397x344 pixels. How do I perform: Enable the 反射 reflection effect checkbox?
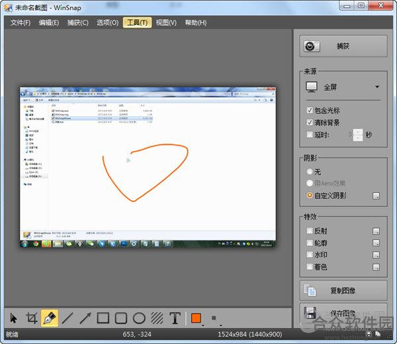coord(310,231)
